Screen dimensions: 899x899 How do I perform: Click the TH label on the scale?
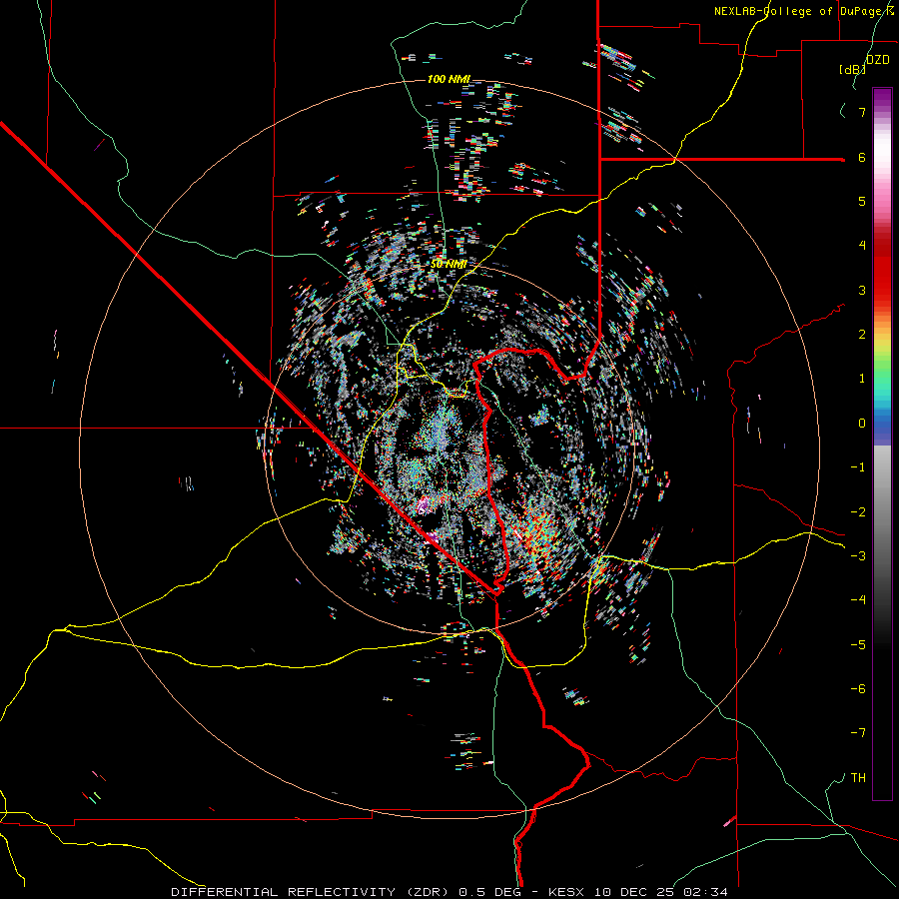click(x=858, y=777)
